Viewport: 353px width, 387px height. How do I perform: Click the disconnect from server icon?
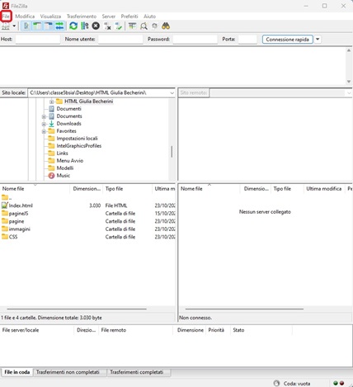click(x=107, y=26)
